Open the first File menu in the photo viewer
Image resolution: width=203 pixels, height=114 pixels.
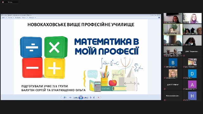pyautogui.click(x=4, y=18)
